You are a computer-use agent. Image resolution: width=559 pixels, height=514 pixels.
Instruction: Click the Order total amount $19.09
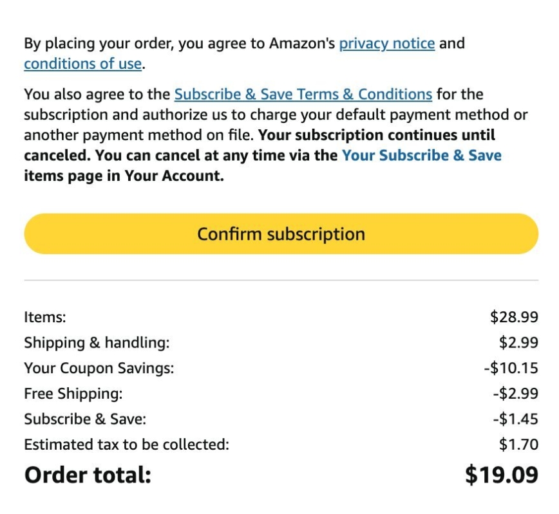click(x=501, y=475)
